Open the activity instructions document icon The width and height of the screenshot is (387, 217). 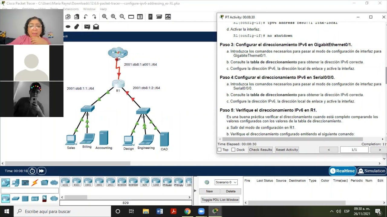(150, 17)
